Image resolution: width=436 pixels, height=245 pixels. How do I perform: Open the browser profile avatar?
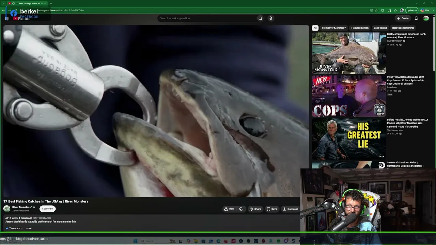coord(402,10)
